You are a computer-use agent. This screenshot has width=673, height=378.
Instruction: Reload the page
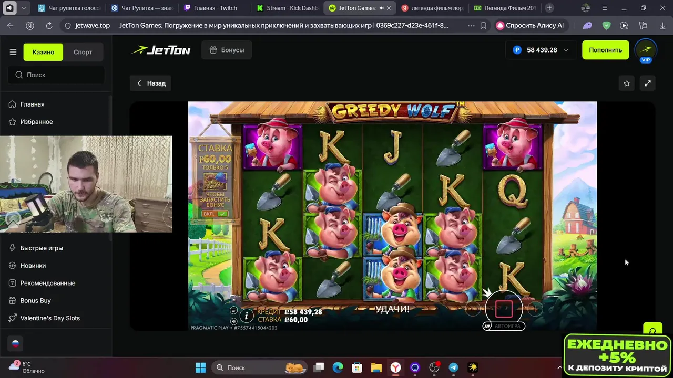coord(49,25)
